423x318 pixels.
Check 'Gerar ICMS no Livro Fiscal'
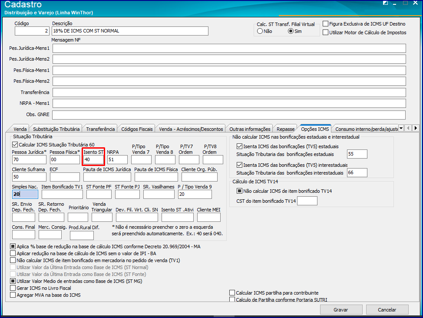pos(13,288)
